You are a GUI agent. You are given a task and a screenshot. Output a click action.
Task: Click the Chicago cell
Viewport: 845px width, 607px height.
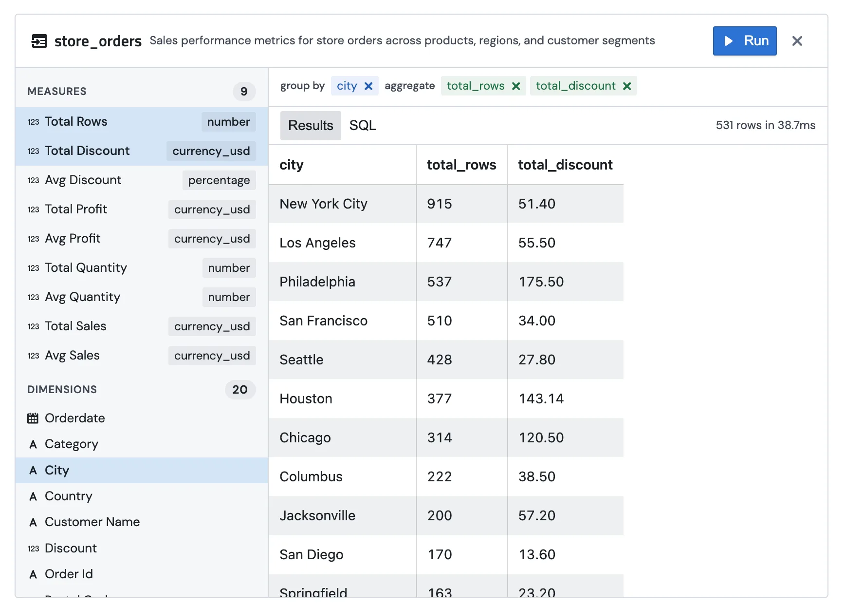pos(342,437)
